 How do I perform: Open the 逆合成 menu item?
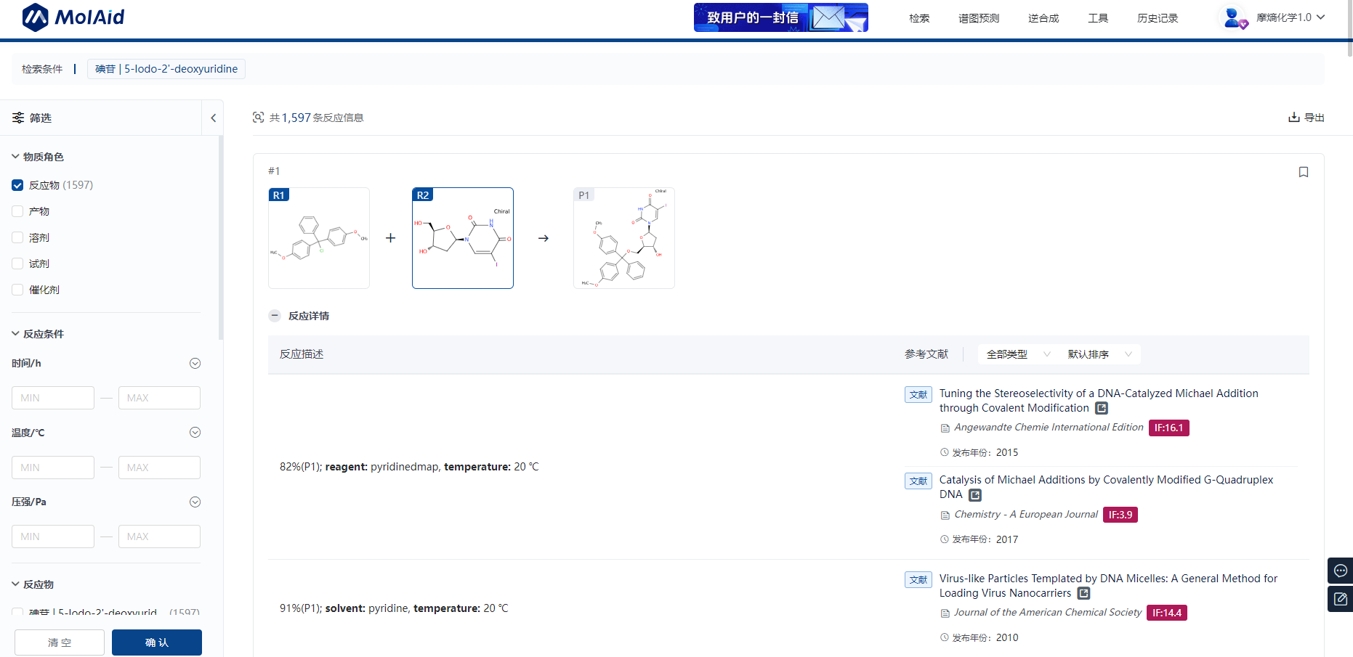(x=1043, y=18)
